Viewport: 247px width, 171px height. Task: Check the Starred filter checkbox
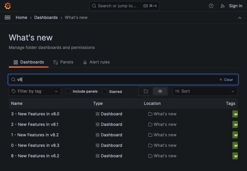tap(105, 91)
